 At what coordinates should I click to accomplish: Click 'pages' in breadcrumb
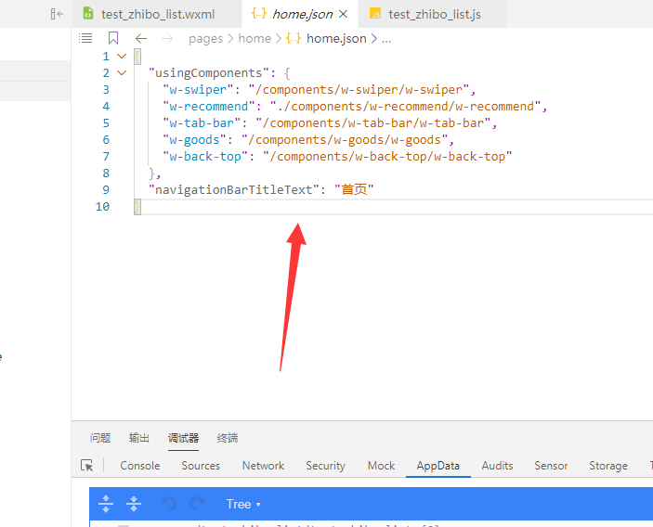click(205, 39)
